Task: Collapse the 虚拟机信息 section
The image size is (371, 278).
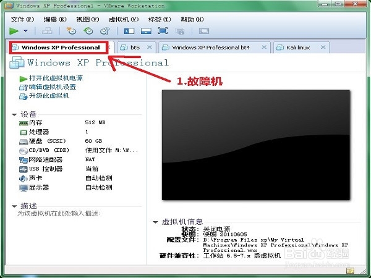Action: (155, 222)
